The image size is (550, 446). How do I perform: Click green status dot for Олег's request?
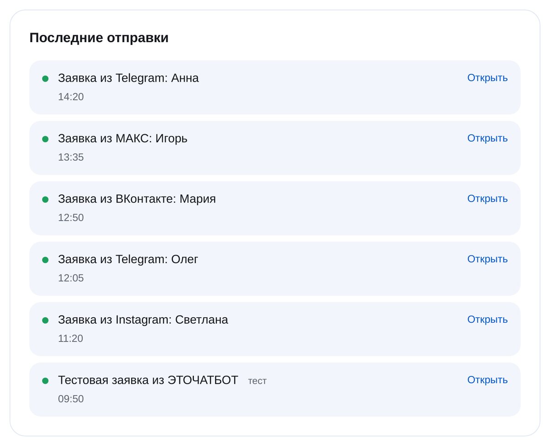point(45,260)
